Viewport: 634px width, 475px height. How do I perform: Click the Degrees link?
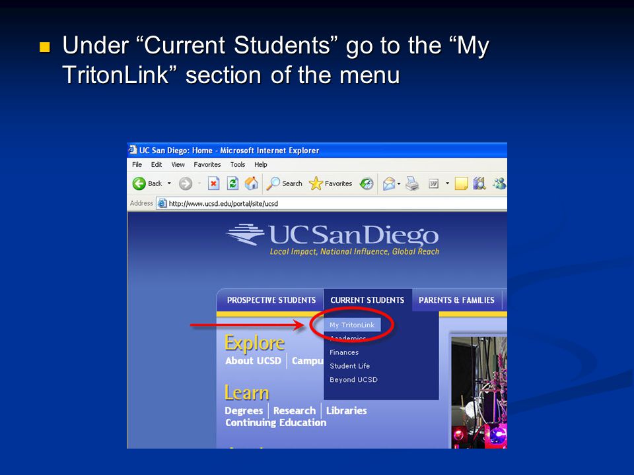pos(244,411)
